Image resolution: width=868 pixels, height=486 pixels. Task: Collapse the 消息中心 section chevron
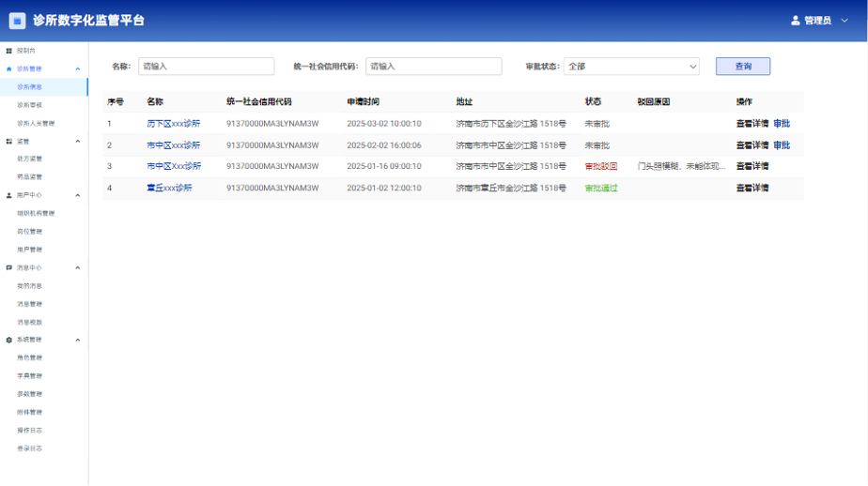tap(78, 267)
